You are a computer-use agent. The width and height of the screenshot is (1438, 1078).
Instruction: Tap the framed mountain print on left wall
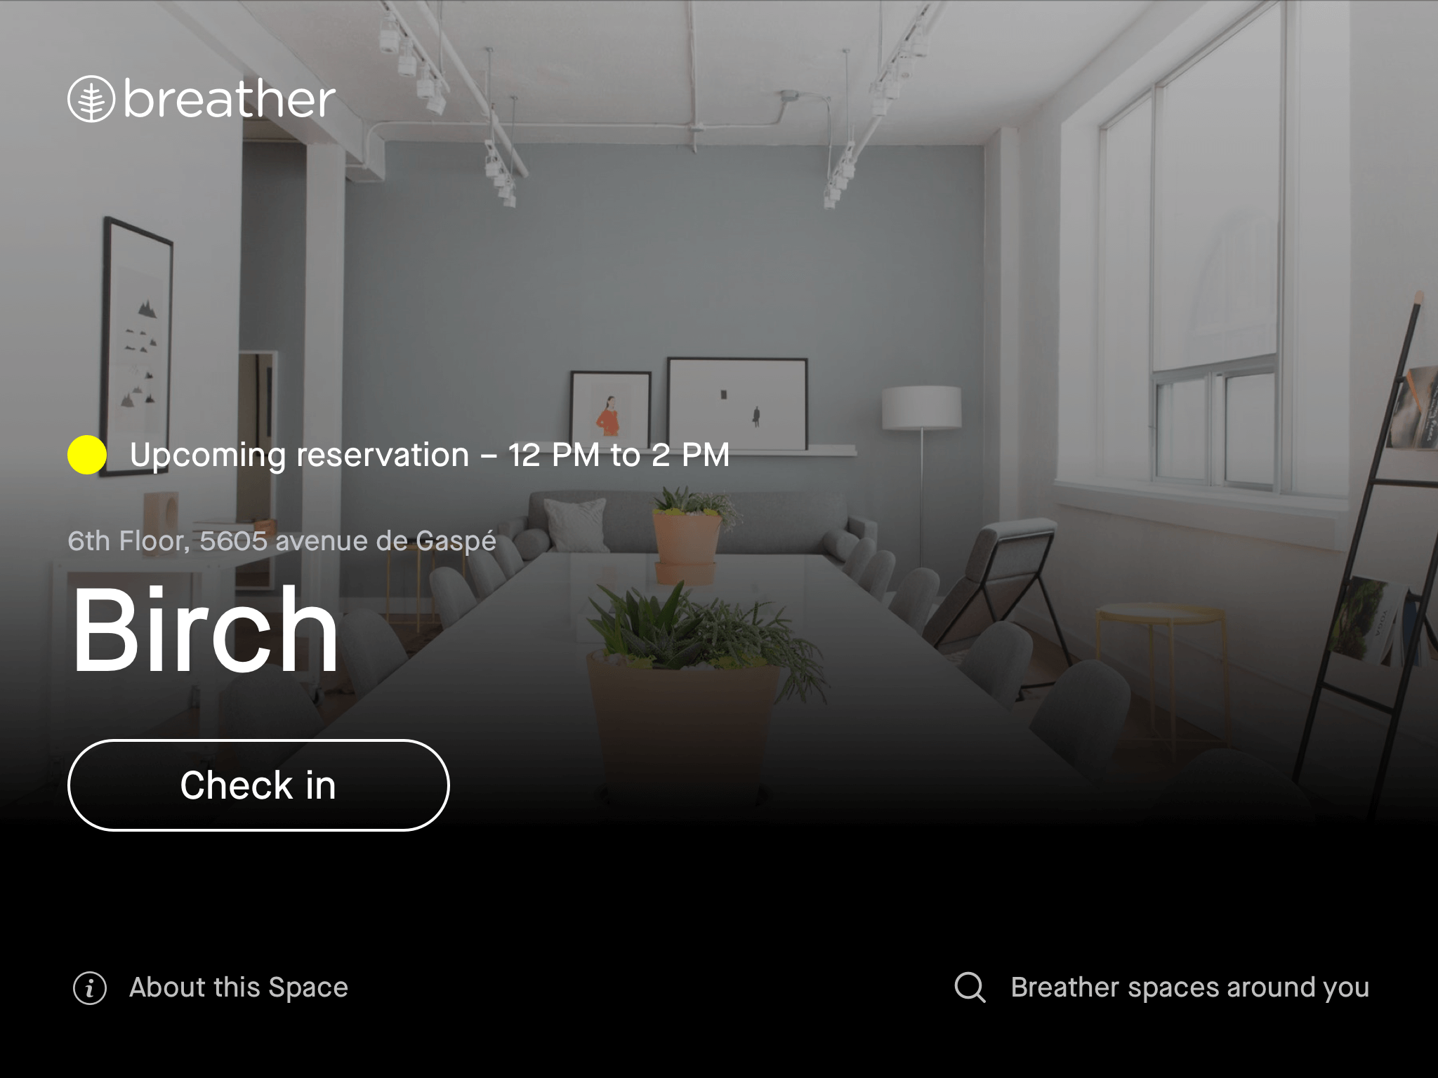138,344
